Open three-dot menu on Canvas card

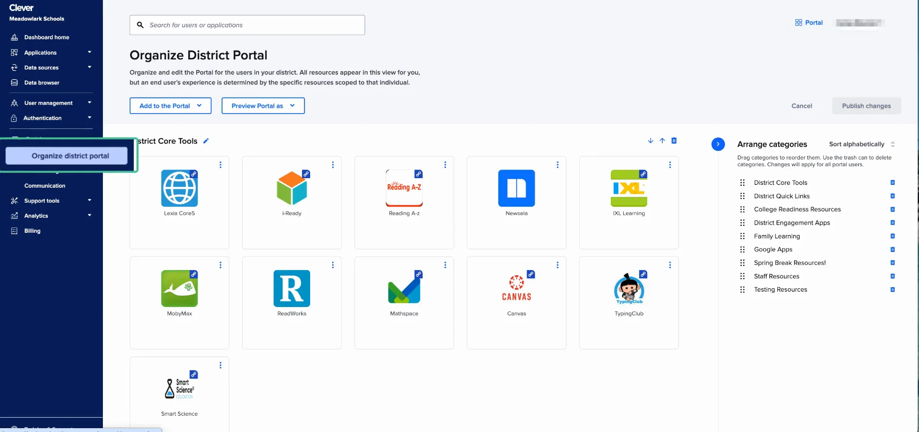tap(558, 265)
